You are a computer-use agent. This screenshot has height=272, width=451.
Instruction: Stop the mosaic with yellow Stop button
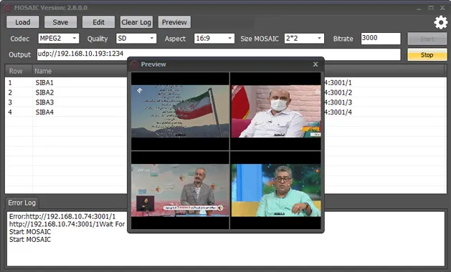click(427, 55)
